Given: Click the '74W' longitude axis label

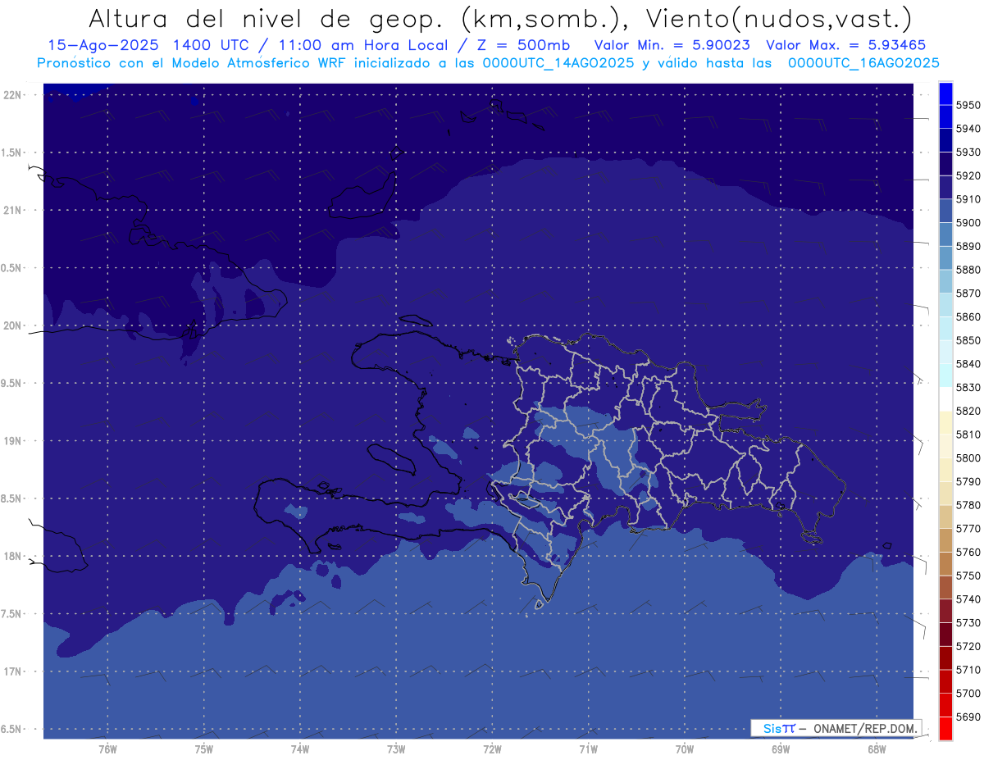Looking at the screenshot, I should coord(300,749).
